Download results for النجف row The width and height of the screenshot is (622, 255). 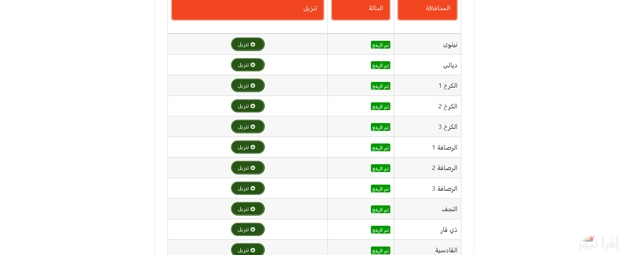[248, 209]
